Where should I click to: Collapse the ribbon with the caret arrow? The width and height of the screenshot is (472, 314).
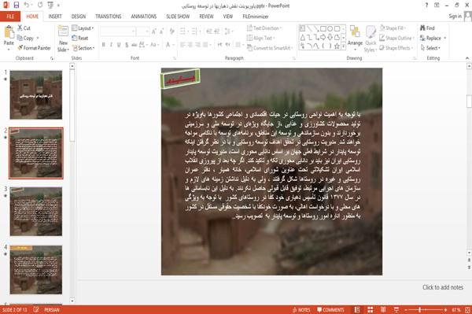[x=467, y=58]
